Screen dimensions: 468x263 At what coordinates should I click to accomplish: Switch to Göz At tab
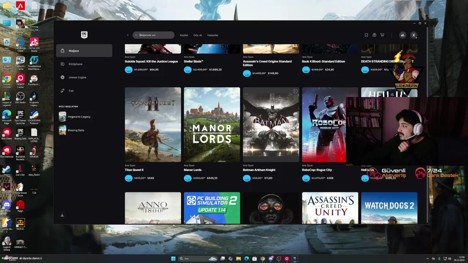click(197, 35)
